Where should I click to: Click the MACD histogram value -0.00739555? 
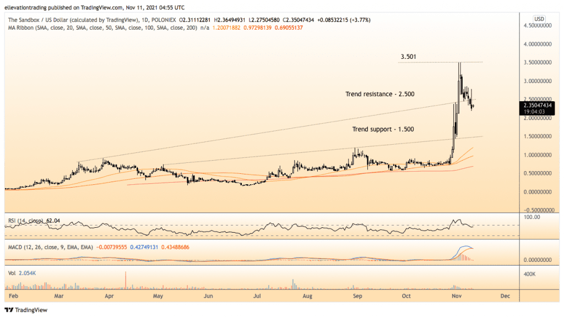[111, 247]
